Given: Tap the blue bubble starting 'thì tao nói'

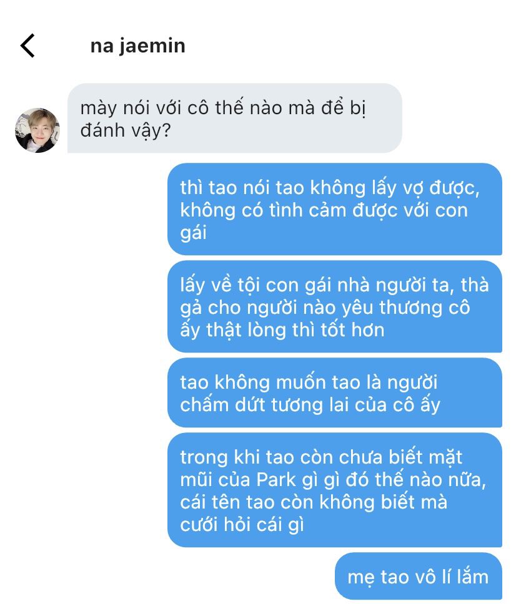Looking at the screenshot, I should (335, 209).
